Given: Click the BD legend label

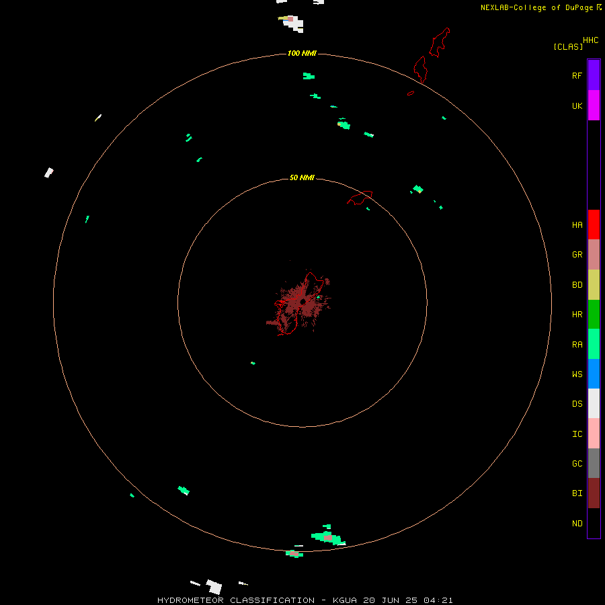Looking at the screenshot, I should (x=577, y=285).
